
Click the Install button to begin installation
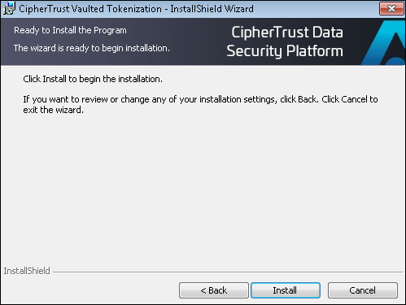[x=286, y=290]
